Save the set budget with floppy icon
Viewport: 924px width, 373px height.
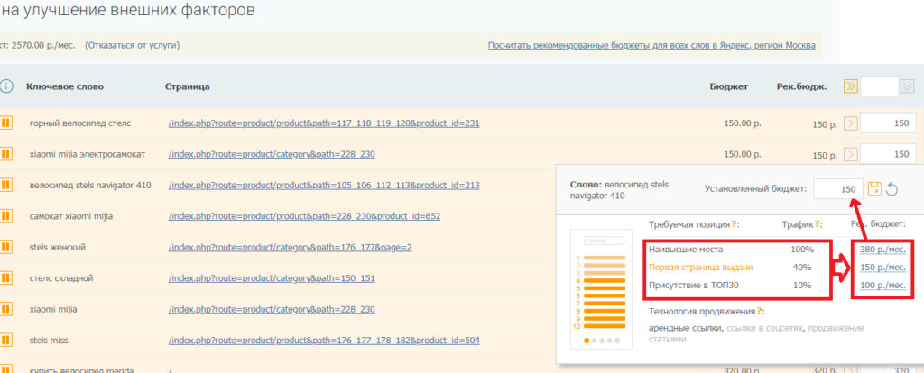pyautogui.click(x=875, y=189)
